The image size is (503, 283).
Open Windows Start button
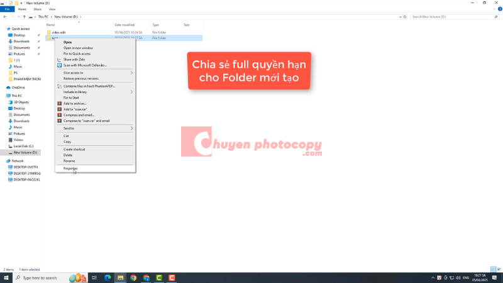point(6,278)
